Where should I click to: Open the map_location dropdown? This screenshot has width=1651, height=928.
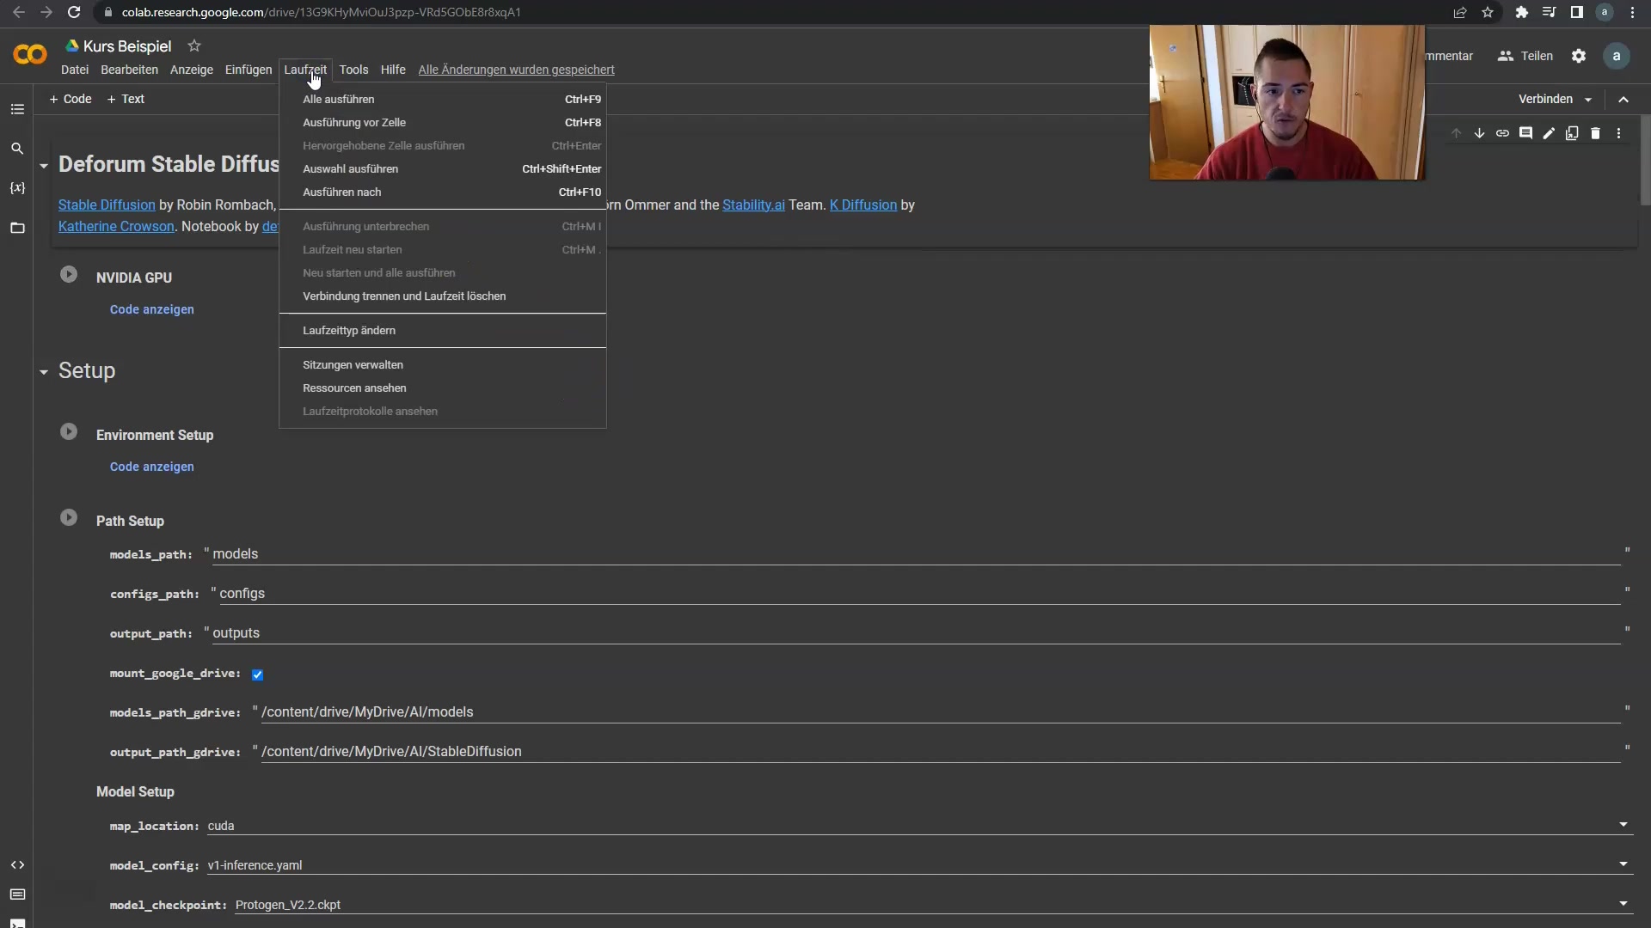pyautogui.click(x=1623, y=825)
